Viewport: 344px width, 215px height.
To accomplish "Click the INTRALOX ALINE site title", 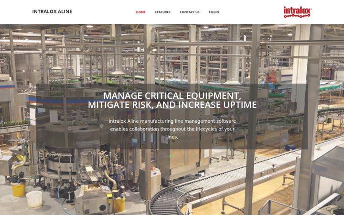I will click(52, 11).
